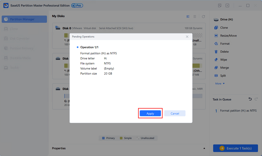
Task: Click the Delete trash icon
Action: coord(216,52)
